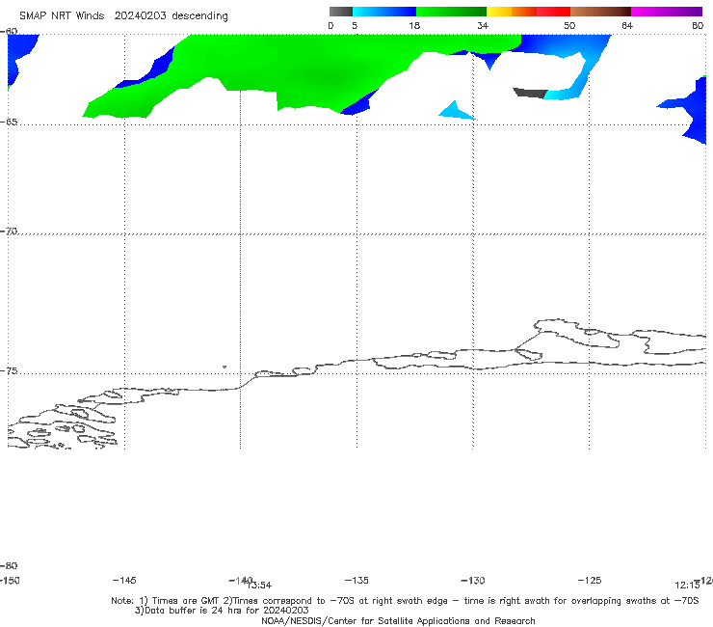Click the longitude label "-125"
The width and height of the screenshot is (713, 627).
tap(590, 580)
